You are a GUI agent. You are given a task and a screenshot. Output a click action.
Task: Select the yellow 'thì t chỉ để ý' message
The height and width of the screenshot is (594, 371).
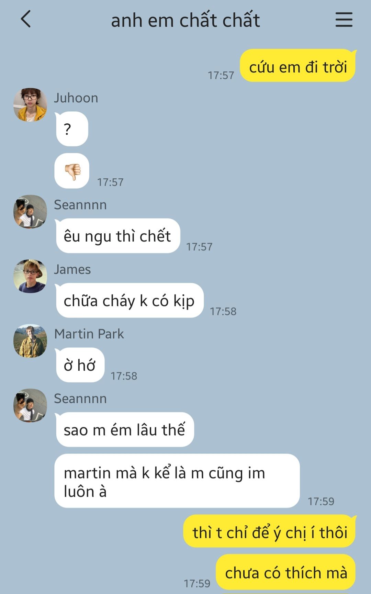[x=270, y=531]
